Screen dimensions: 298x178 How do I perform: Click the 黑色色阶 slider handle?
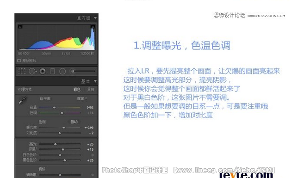[x=65, y=160]
